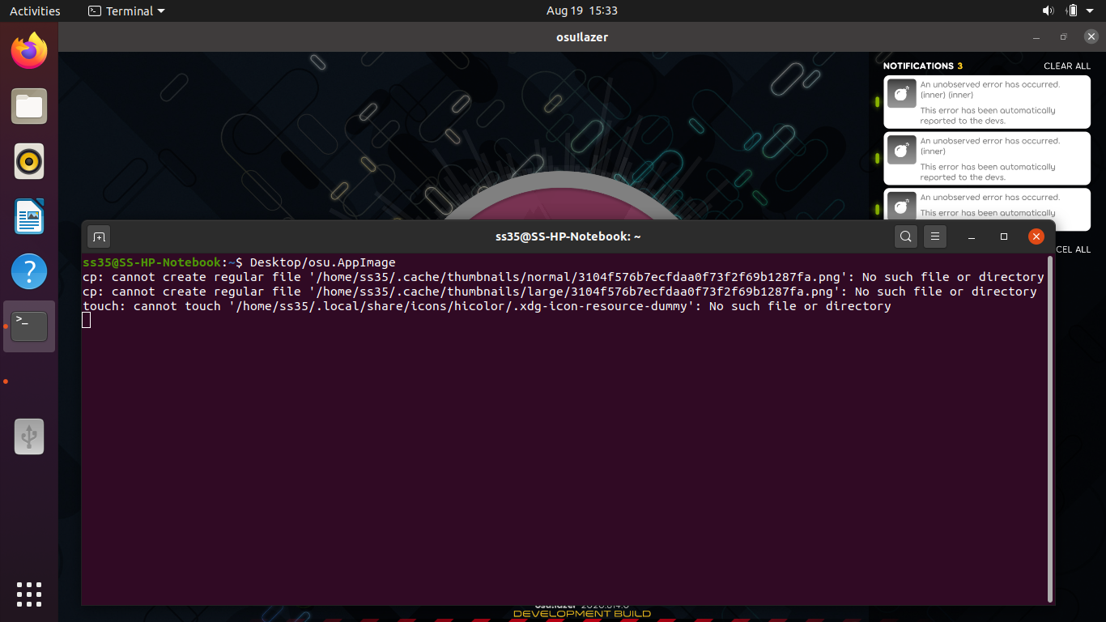This screenshot has width=1106, height=622.
Task: Close the terminal with the orange button
Action: coord(1036,236)
